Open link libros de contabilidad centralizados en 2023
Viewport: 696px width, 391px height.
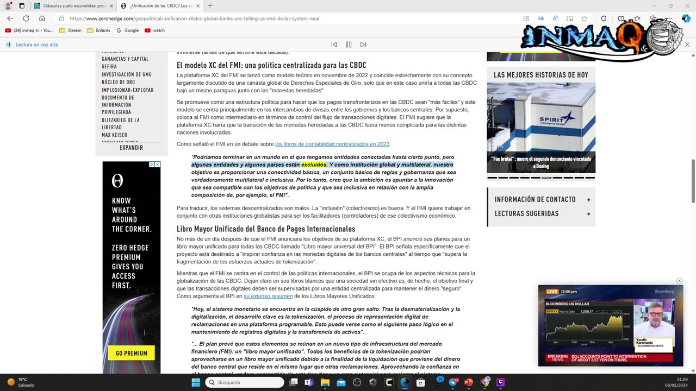[332, 144]
